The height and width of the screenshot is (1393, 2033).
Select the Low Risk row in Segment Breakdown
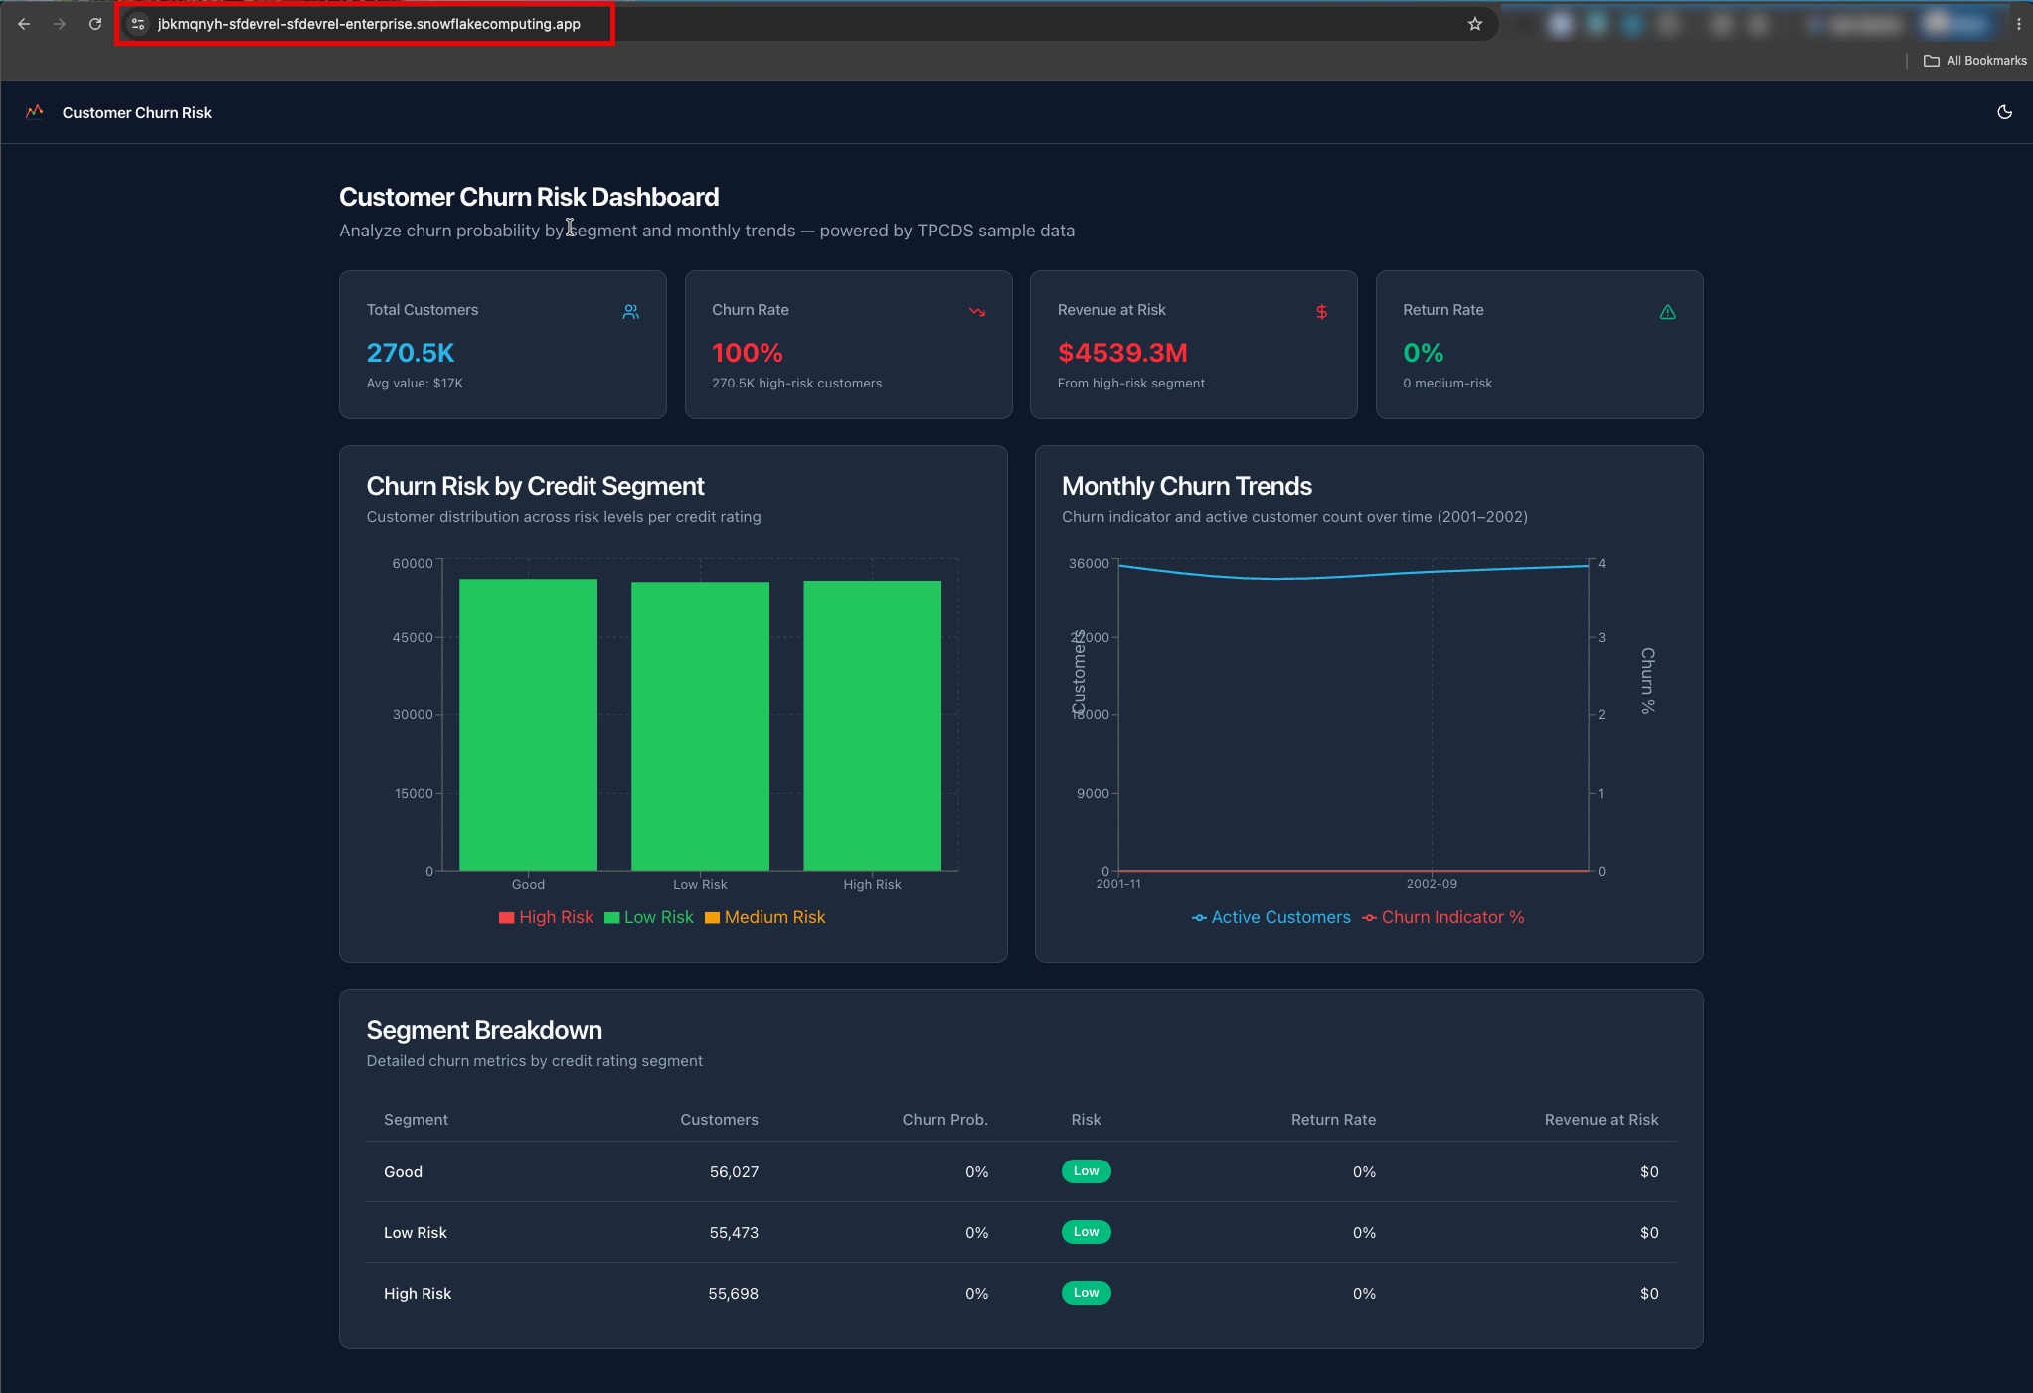[1021, 1233]
